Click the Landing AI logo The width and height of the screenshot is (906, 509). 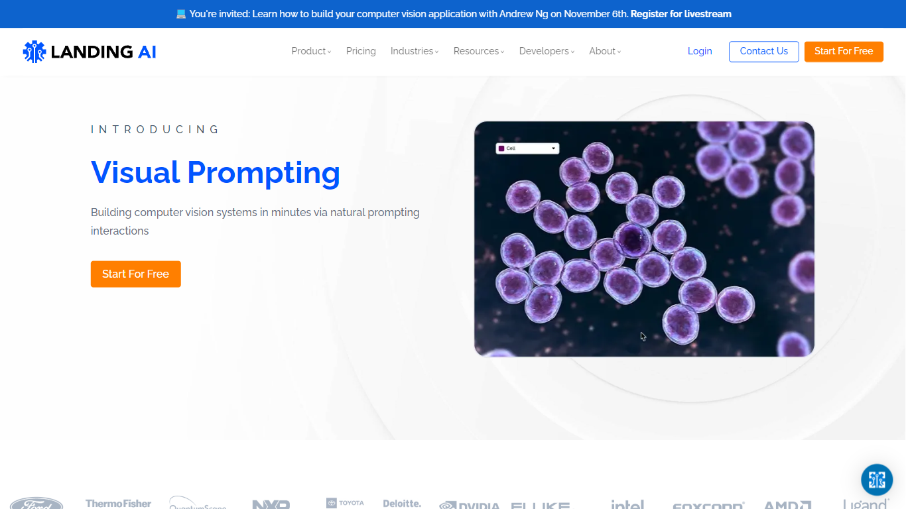tap(90, 52)
